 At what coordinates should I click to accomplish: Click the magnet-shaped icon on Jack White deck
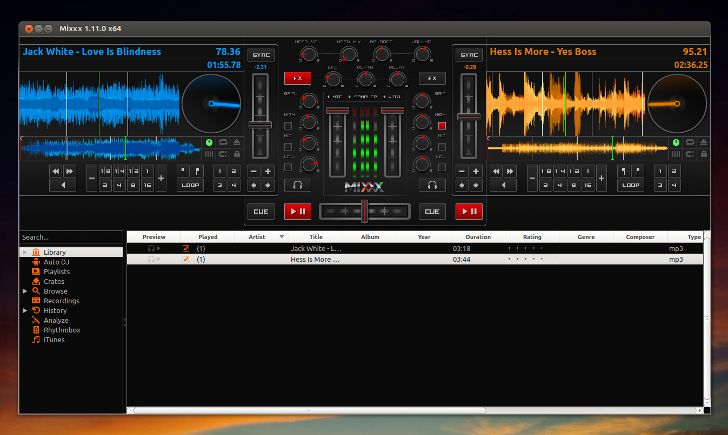click(x=223, y=154)
